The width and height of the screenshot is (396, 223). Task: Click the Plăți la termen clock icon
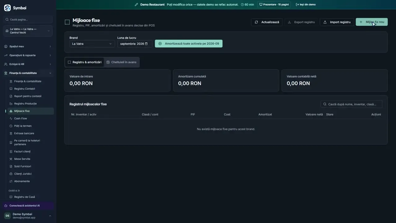coord(11,126)
